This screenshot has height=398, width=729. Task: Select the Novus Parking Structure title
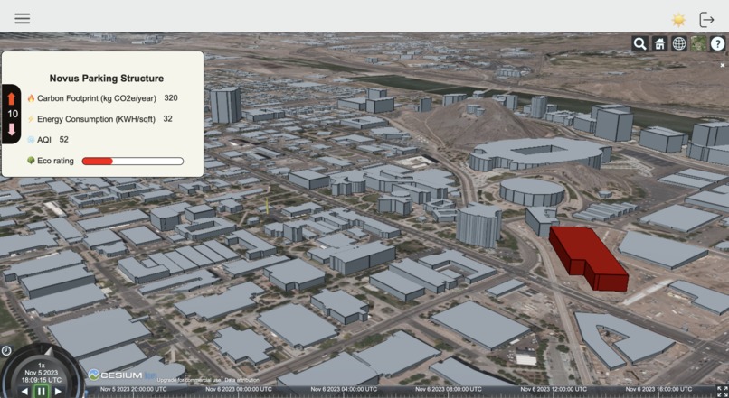coord(107,79)
